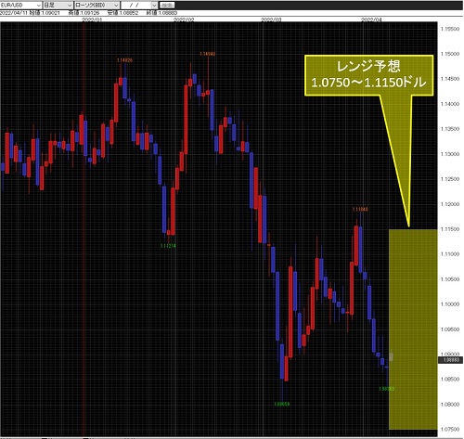This screenshot has height=439, width=464.
Task: Select the 1.14826 high price label
Action: coord(124,60)
